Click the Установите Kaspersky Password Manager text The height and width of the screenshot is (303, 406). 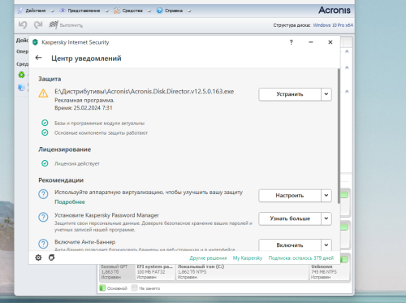[106, 215]
